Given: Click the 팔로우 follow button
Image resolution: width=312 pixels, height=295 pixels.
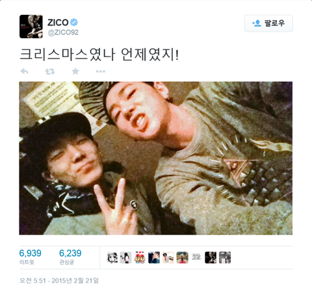Looking at the screenshot, I should coord(268,23).
